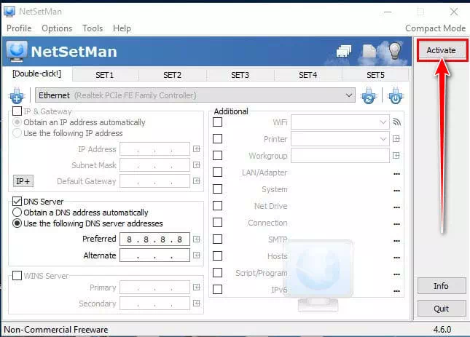Open Connection settings ellipsis
This screenshot has width=470, height=337.
point(396,224)
